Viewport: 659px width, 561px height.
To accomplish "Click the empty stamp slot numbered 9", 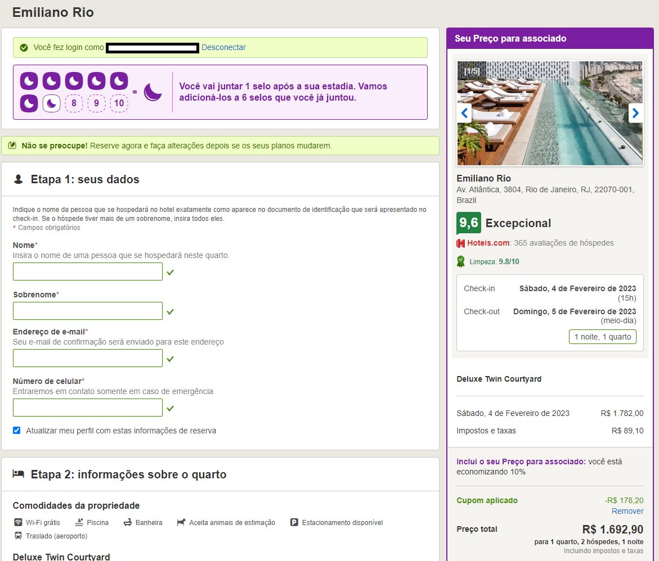I will (96, 103).
